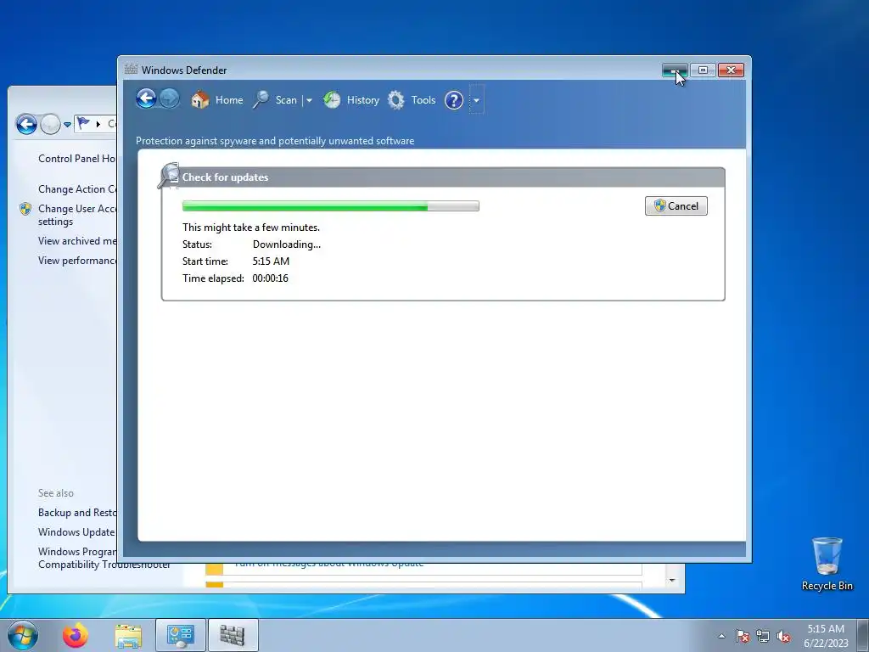The width and height of the screenshot is (869, 652).
Task: Click Defender's forward navigation arrow
Action: [170, 99]
